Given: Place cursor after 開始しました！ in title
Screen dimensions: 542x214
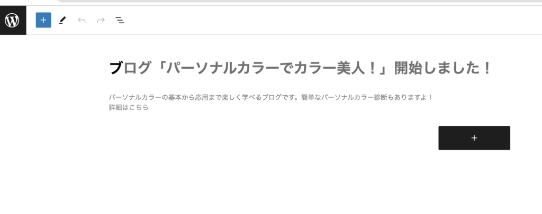Looking at the screenshot, I should [x=492, y=68].
